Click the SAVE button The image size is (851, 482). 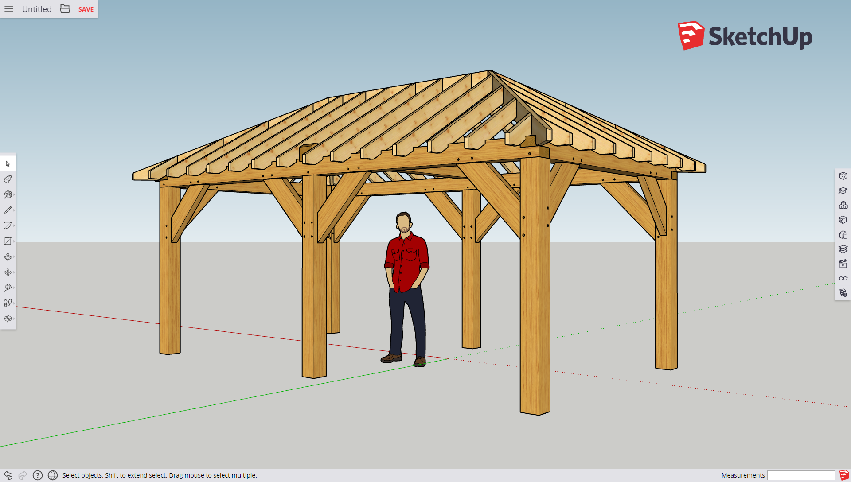pyautogui.click(x=86, y=9)
